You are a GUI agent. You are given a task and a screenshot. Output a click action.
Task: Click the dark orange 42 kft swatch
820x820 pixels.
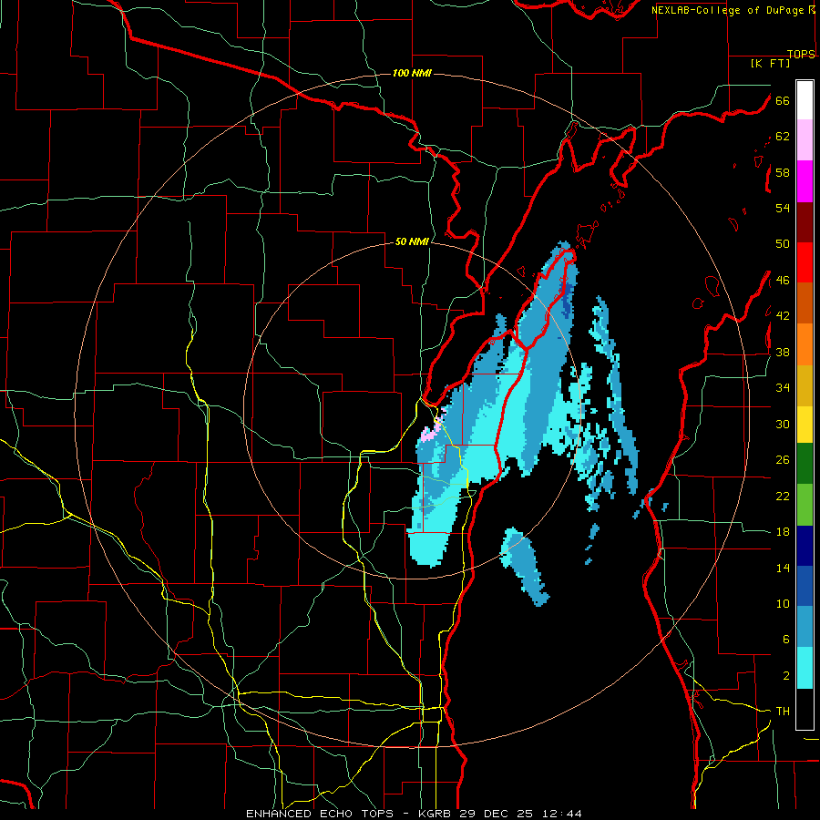[x=805, y=303]
